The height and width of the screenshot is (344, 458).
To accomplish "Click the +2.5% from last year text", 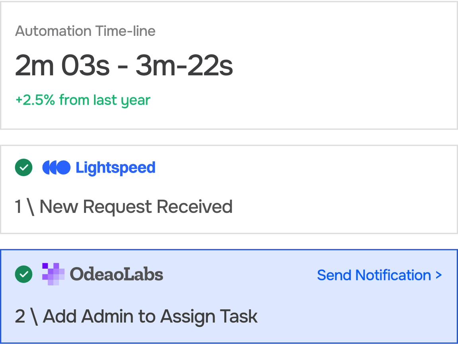I will coord(83,100).
